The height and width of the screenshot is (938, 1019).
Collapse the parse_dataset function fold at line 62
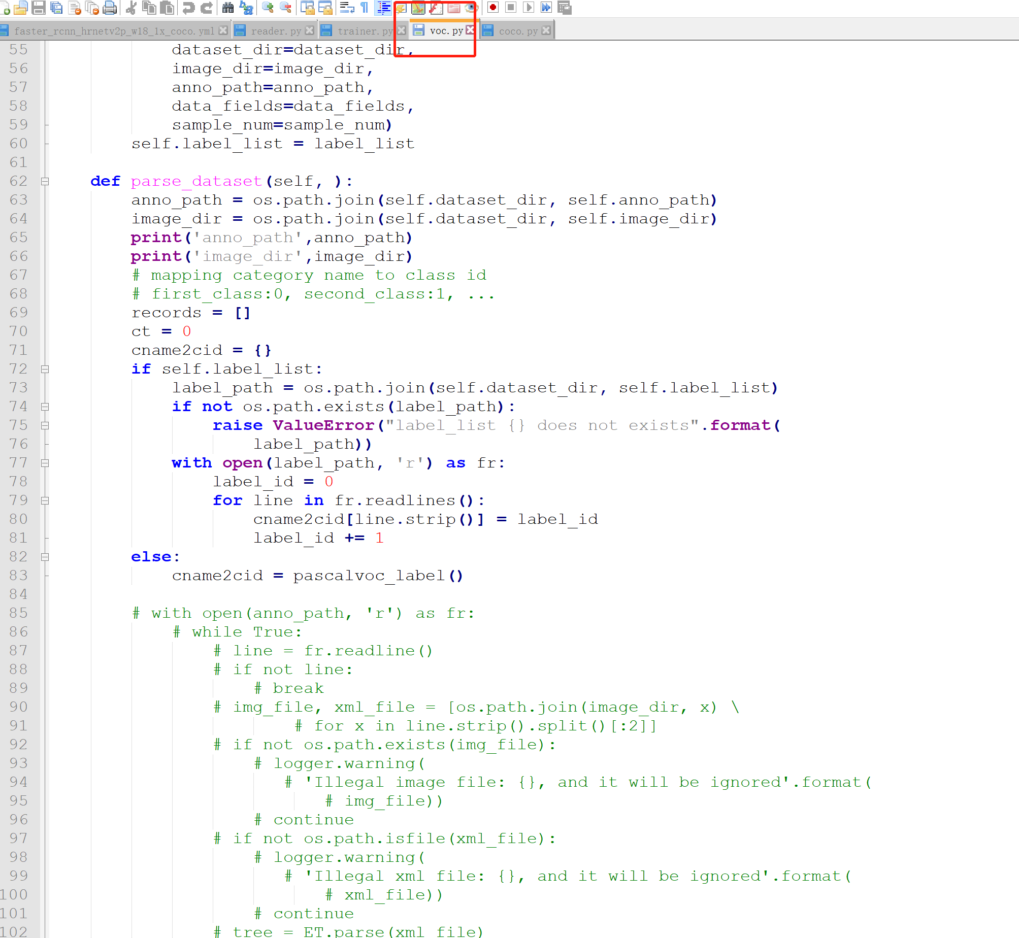[45, 181]
